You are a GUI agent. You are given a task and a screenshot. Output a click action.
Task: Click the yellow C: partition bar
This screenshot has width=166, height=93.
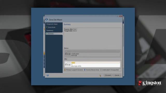click(x=73, y=63)
